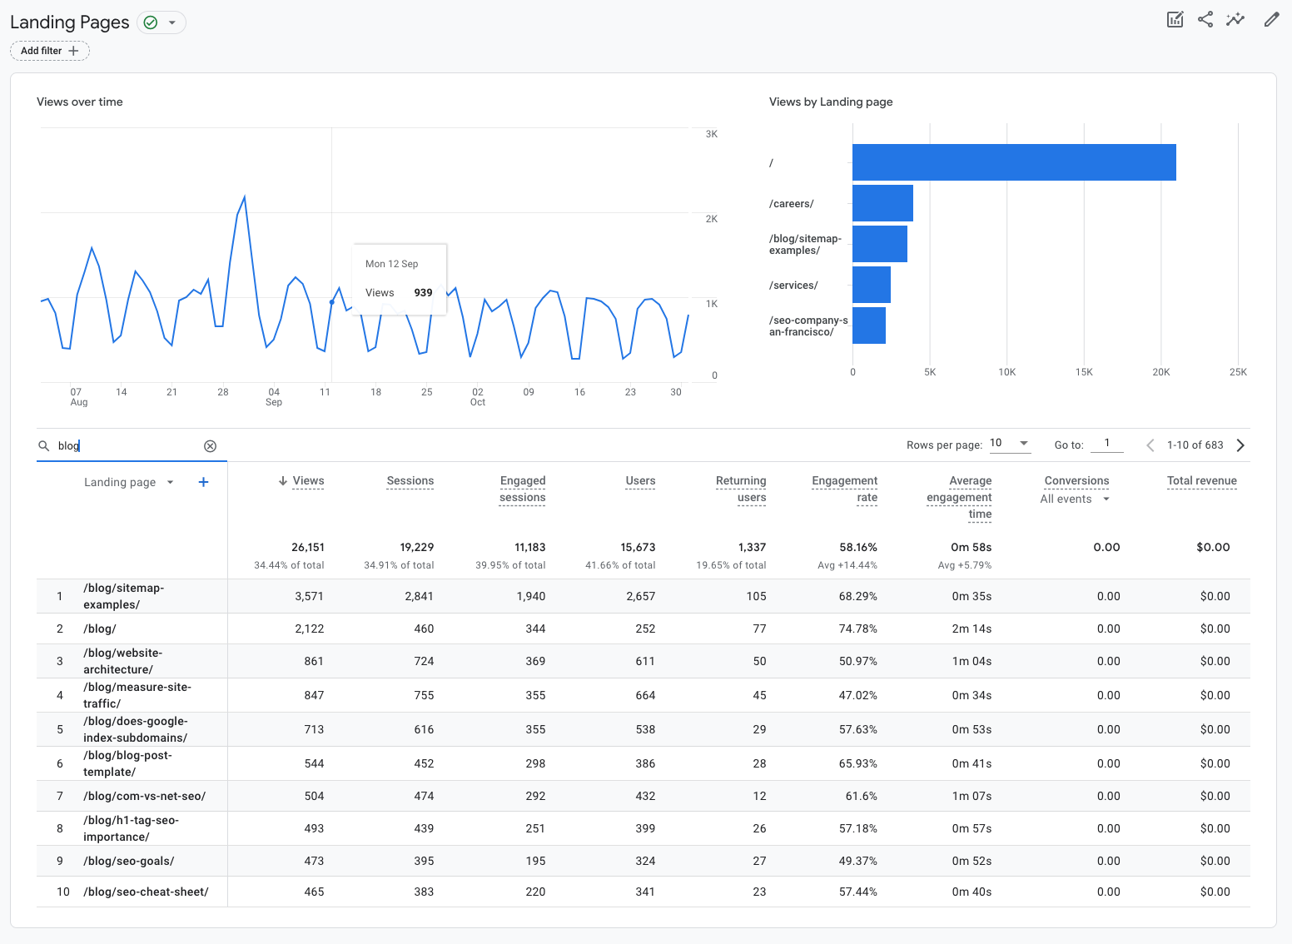
Task: Click the Add filter button
Action: (50, 51)
